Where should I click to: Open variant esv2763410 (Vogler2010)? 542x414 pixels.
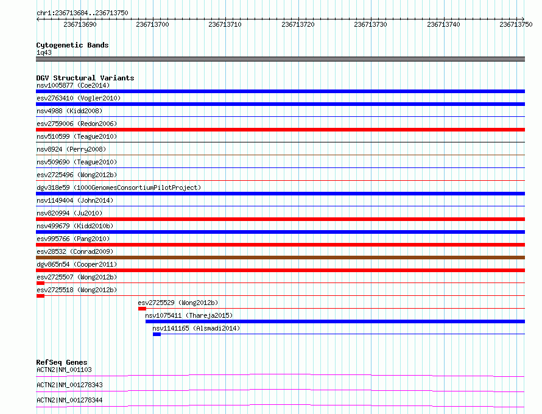click(79, 98)
